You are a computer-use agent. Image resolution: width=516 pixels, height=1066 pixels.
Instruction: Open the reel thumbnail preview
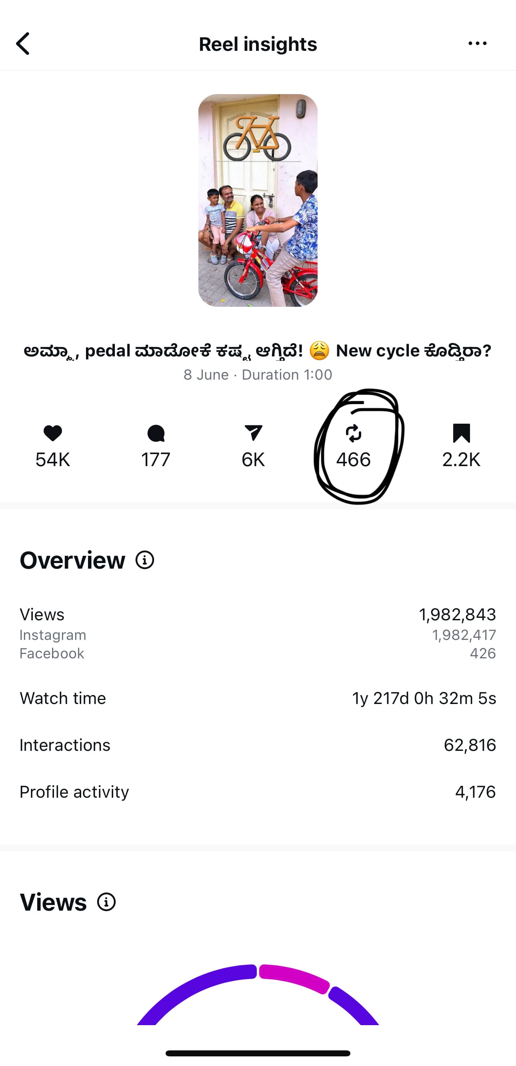[258, 200]
